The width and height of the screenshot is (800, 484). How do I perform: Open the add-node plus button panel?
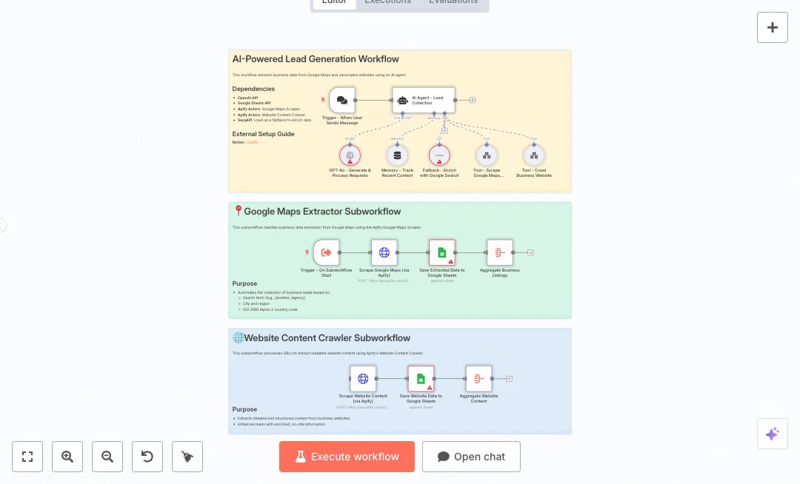[773, 27]
